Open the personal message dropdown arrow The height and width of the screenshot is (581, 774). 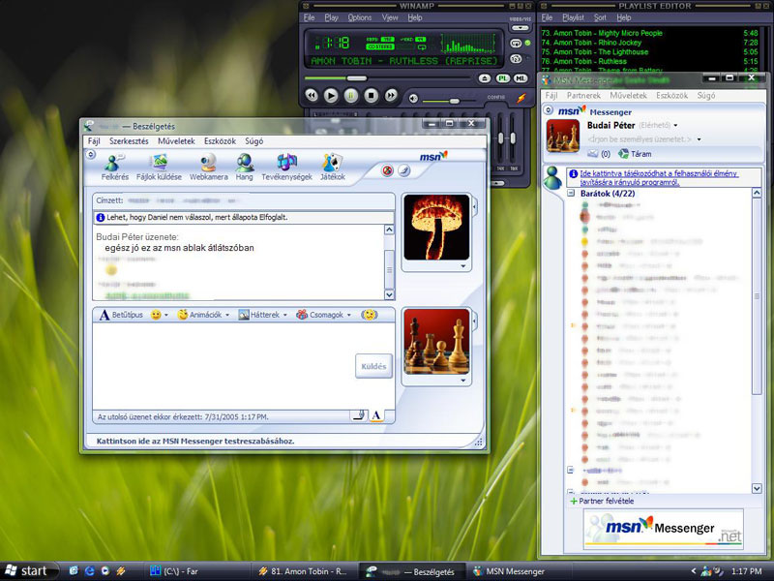click(699, 139)
